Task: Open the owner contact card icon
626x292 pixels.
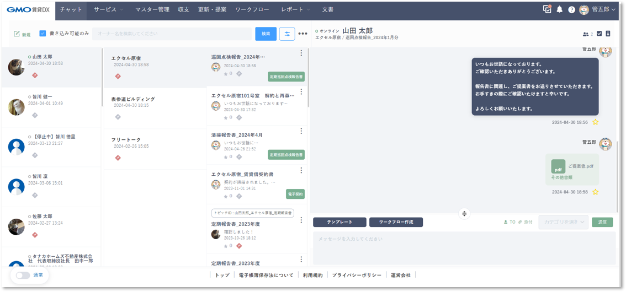Action: pos(608,34)
